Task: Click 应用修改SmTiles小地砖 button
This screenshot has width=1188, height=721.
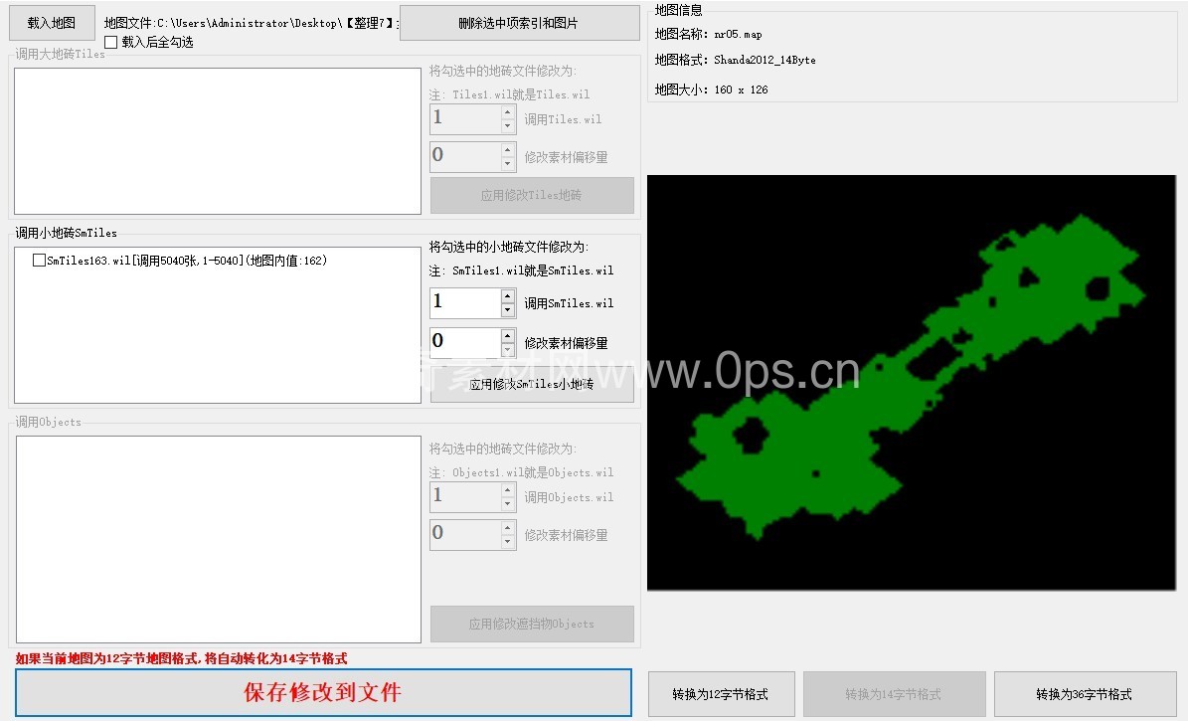Action: point(532,384)
